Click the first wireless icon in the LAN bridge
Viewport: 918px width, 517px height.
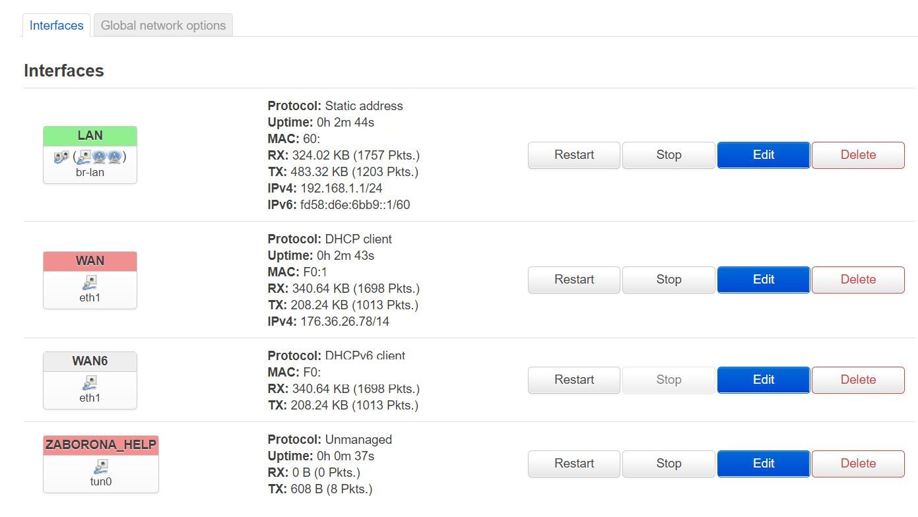coord(99,157)
